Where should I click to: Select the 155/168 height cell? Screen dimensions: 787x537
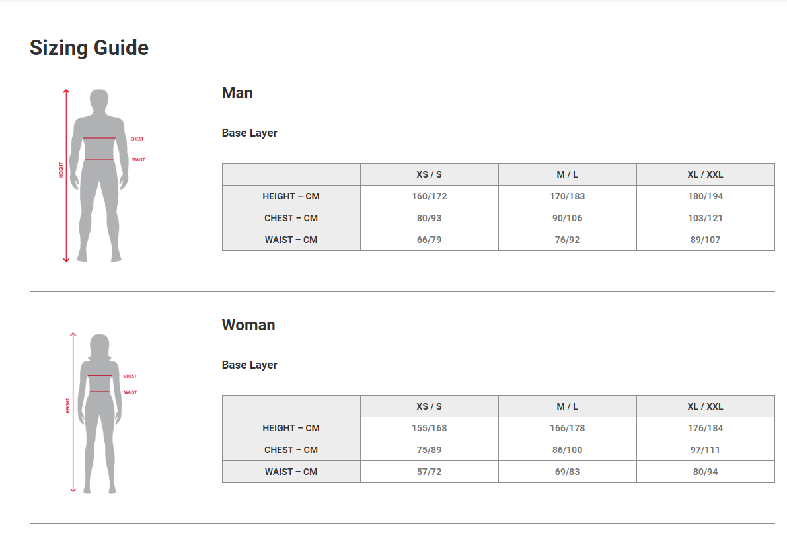430,428
